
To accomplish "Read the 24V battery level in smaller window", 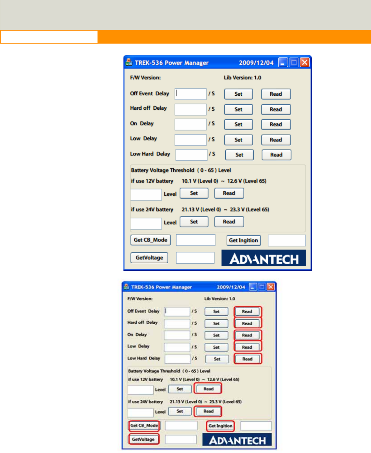I will click(209, 411).
